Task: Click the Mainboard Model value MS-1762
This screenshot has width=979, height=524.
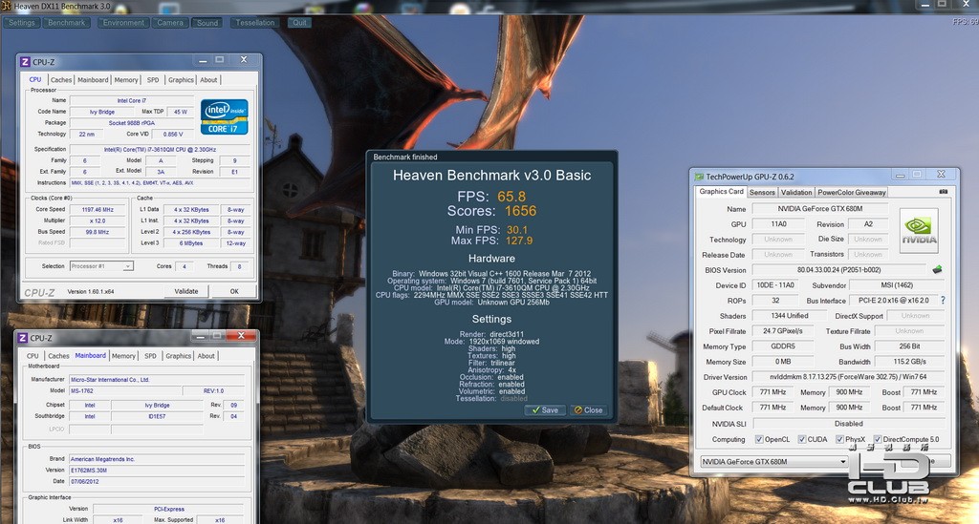Action: [x=125, y=390]
